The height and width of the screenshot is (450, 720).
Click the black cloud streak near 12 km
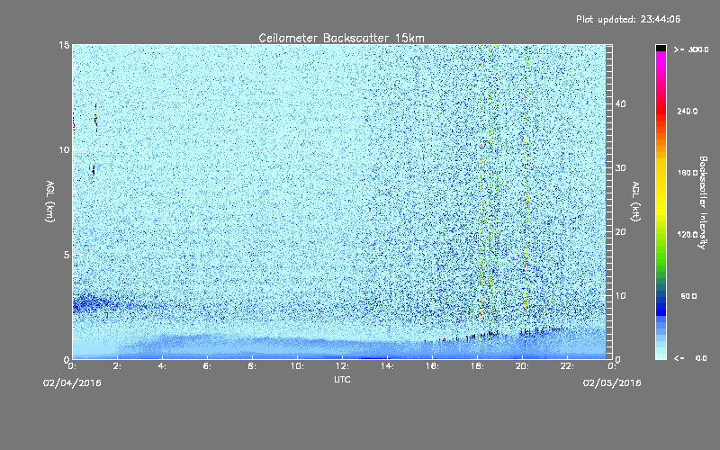pyautogui.click(x=96, y=119)
